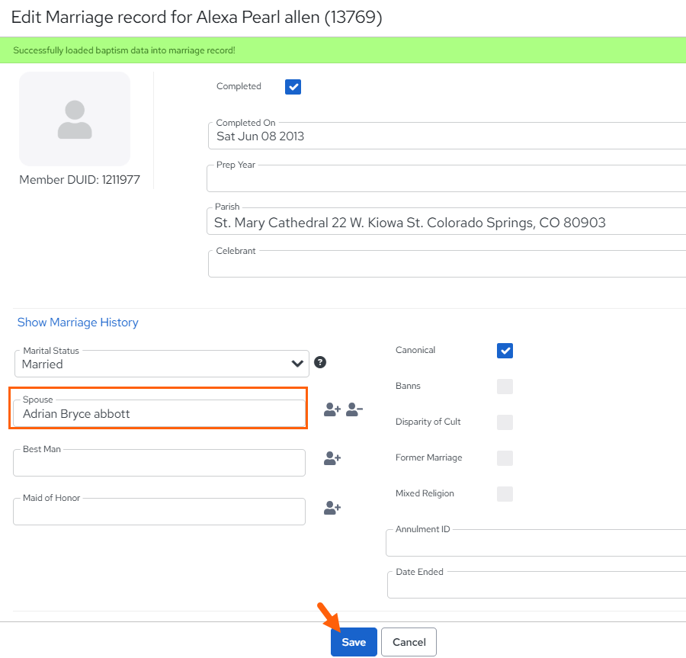Image resolution: width=686 pixels, height=658 pixels.
Task: Click the member profile avatar placeholder
Action: (x=75, y=119)
